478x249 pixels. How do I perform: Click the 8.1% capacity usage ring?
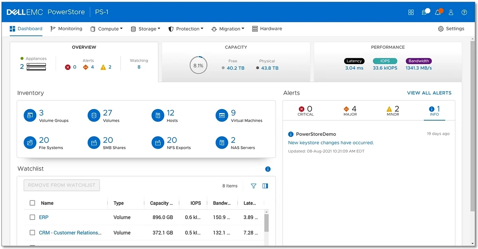[198, 65]
